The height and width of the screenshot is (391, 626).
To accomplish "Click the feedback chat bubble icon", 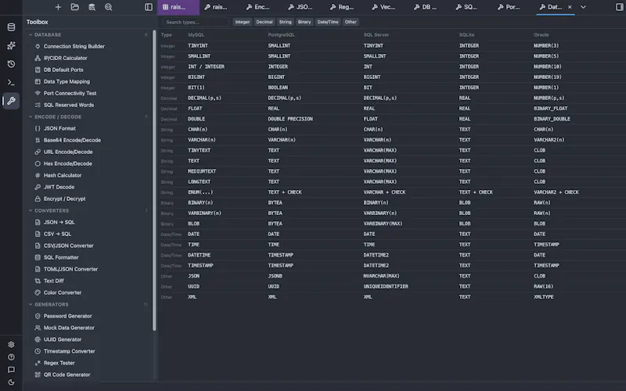I will coord(11,370).
